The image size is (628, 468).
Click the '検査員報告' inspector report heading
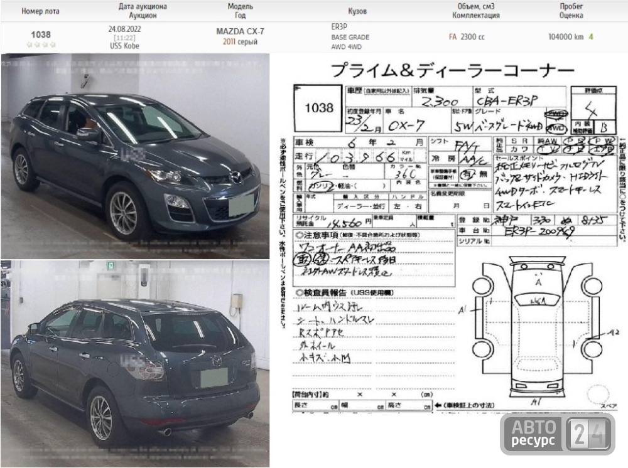(x=344, y=292)
